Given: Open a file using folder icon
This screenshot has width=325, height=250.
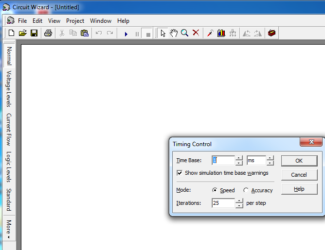Looking at the screenshot, I should click(23, 33).
